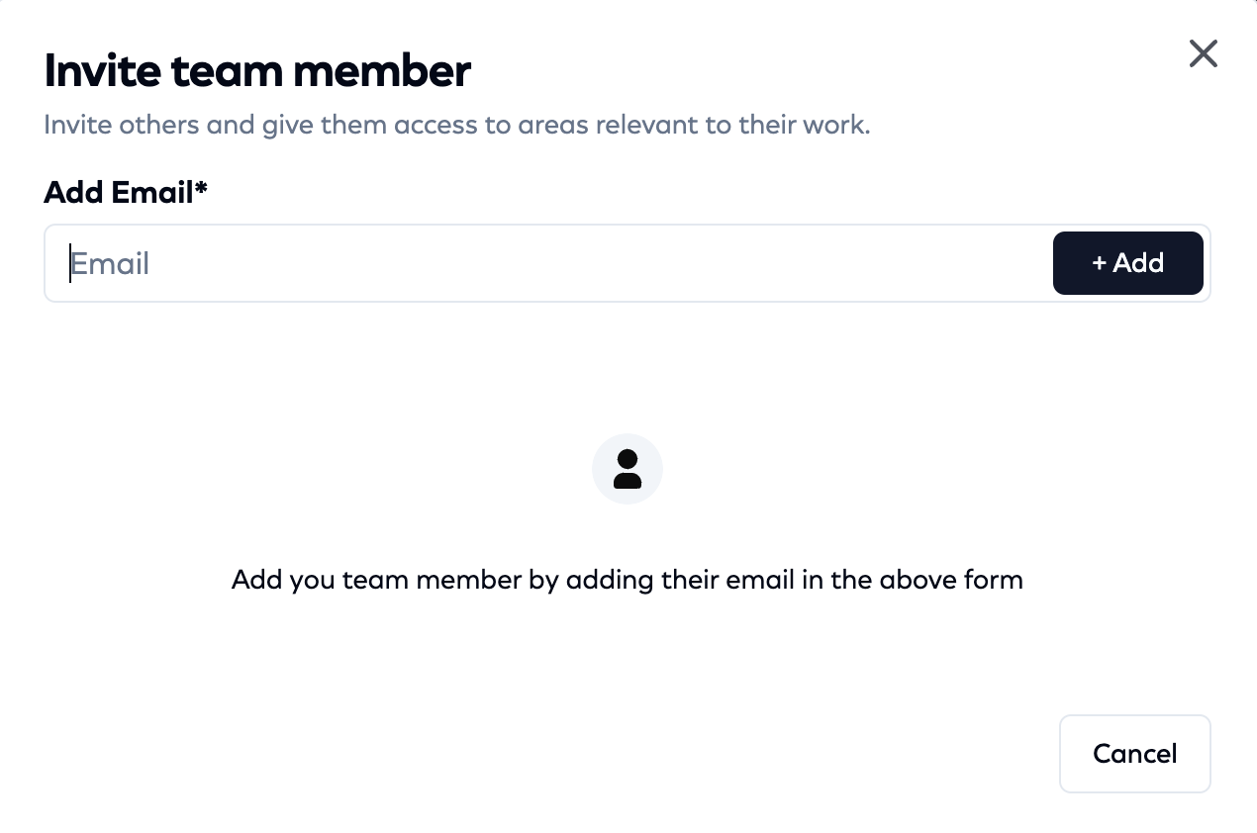Click the subtitle about giving access
The image size is (1257, 833).
tap(456, 127)
